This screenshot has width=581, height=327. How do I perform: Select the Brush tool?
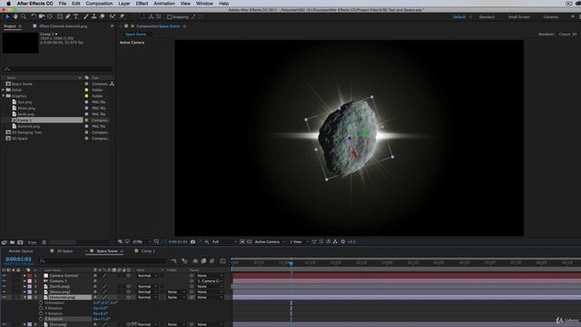(x=86, y=16)
